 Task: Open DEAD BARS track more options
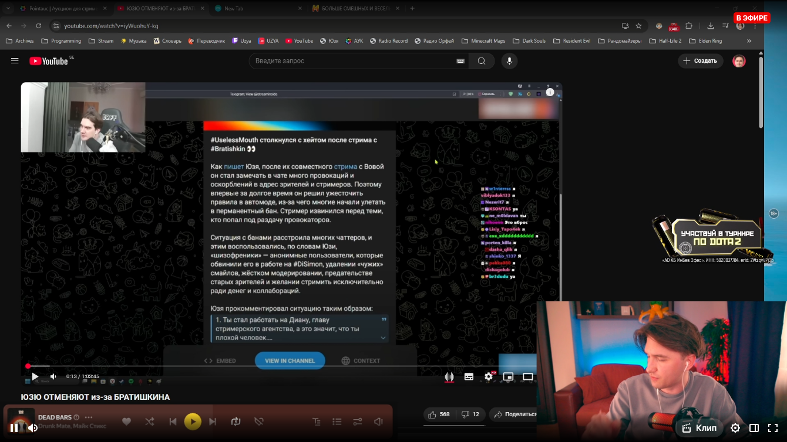[89, 417]
